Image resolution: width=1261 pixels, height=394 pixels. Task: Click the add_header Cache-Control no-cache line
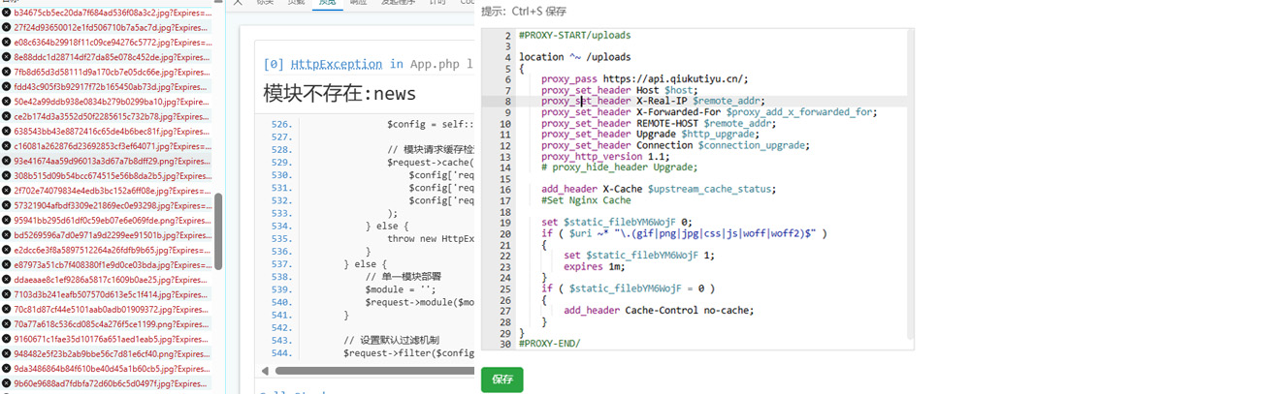[x=659, y=310]
